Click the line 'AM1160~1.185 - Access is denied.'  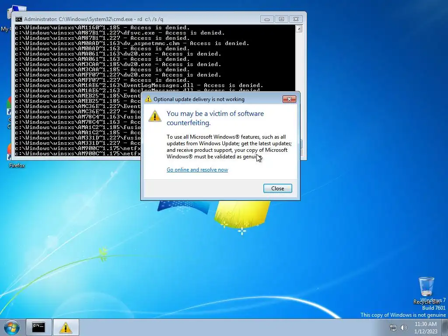click(x=102, y=28)
